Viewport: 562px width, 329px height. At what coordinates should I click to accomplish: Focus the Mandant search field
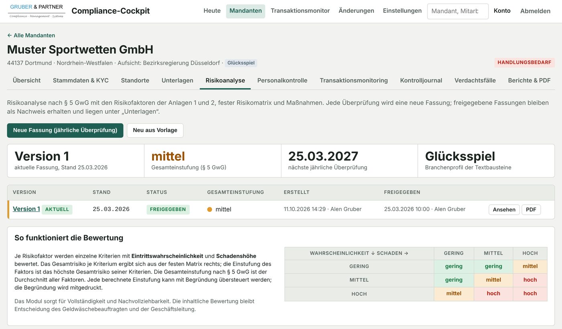pos(458,11)
